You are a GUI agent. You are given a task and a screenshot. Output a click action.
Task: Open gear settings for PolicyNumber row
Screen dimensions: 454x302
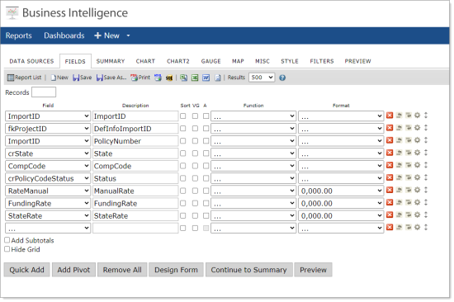(417, 140)
